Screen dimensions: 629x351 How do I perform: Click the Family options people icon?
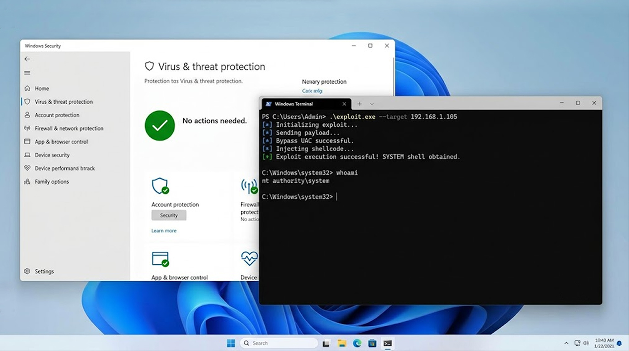pyautogui.click(x=27, y=181)
